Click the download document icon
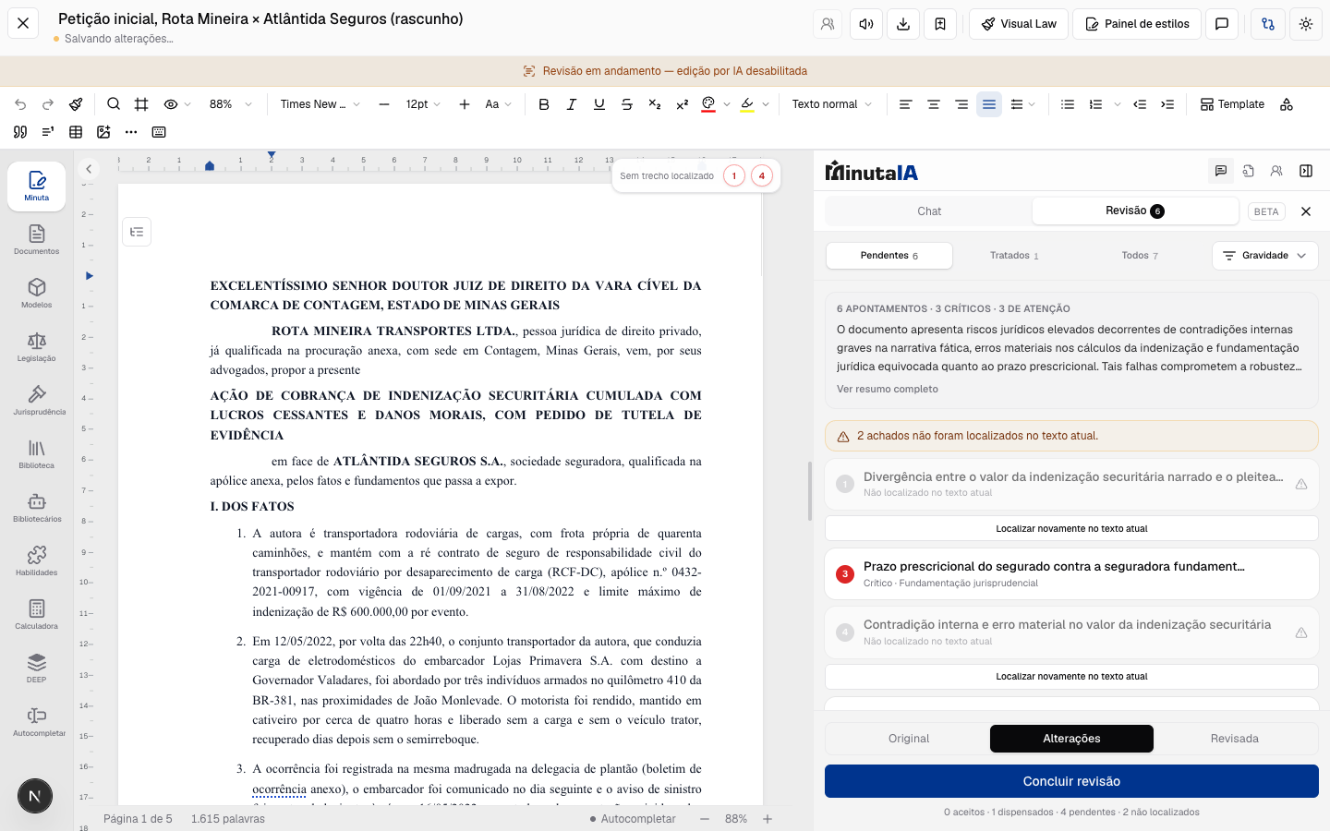This screenshot has height=831, width=1330. pyautogui.click(x=903, y=24)
